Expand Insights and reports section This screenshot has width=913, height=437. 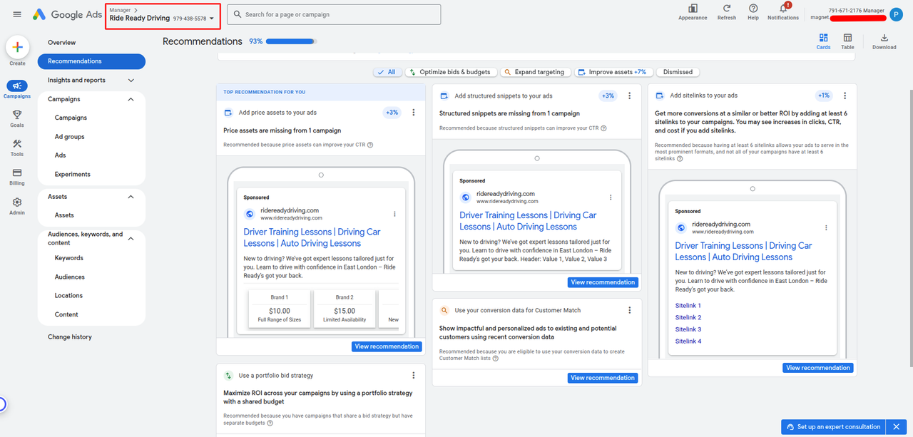tap(131, 81)
